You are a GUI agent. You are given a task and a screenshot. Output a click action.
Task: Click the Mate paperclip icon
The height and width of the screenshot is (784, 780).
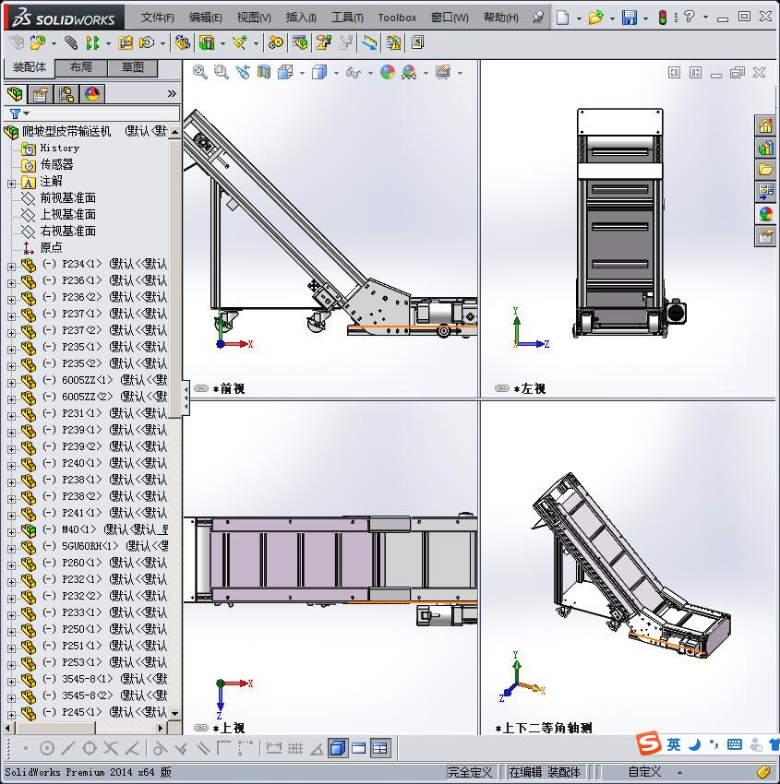(72, 43)
